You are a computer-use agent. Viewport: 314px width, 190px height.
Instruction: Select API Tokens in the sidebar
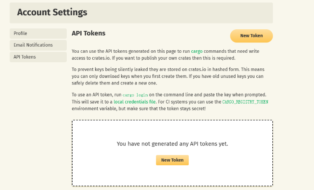pyautogui.click(x=38, y=57)
